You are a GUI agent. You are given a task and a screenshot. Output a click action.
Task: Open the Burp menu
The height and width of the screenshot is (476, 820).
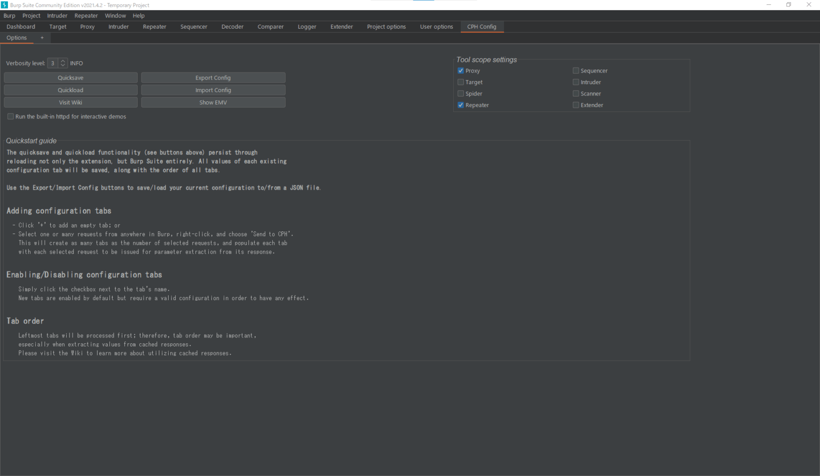click(x=9, y=15)
